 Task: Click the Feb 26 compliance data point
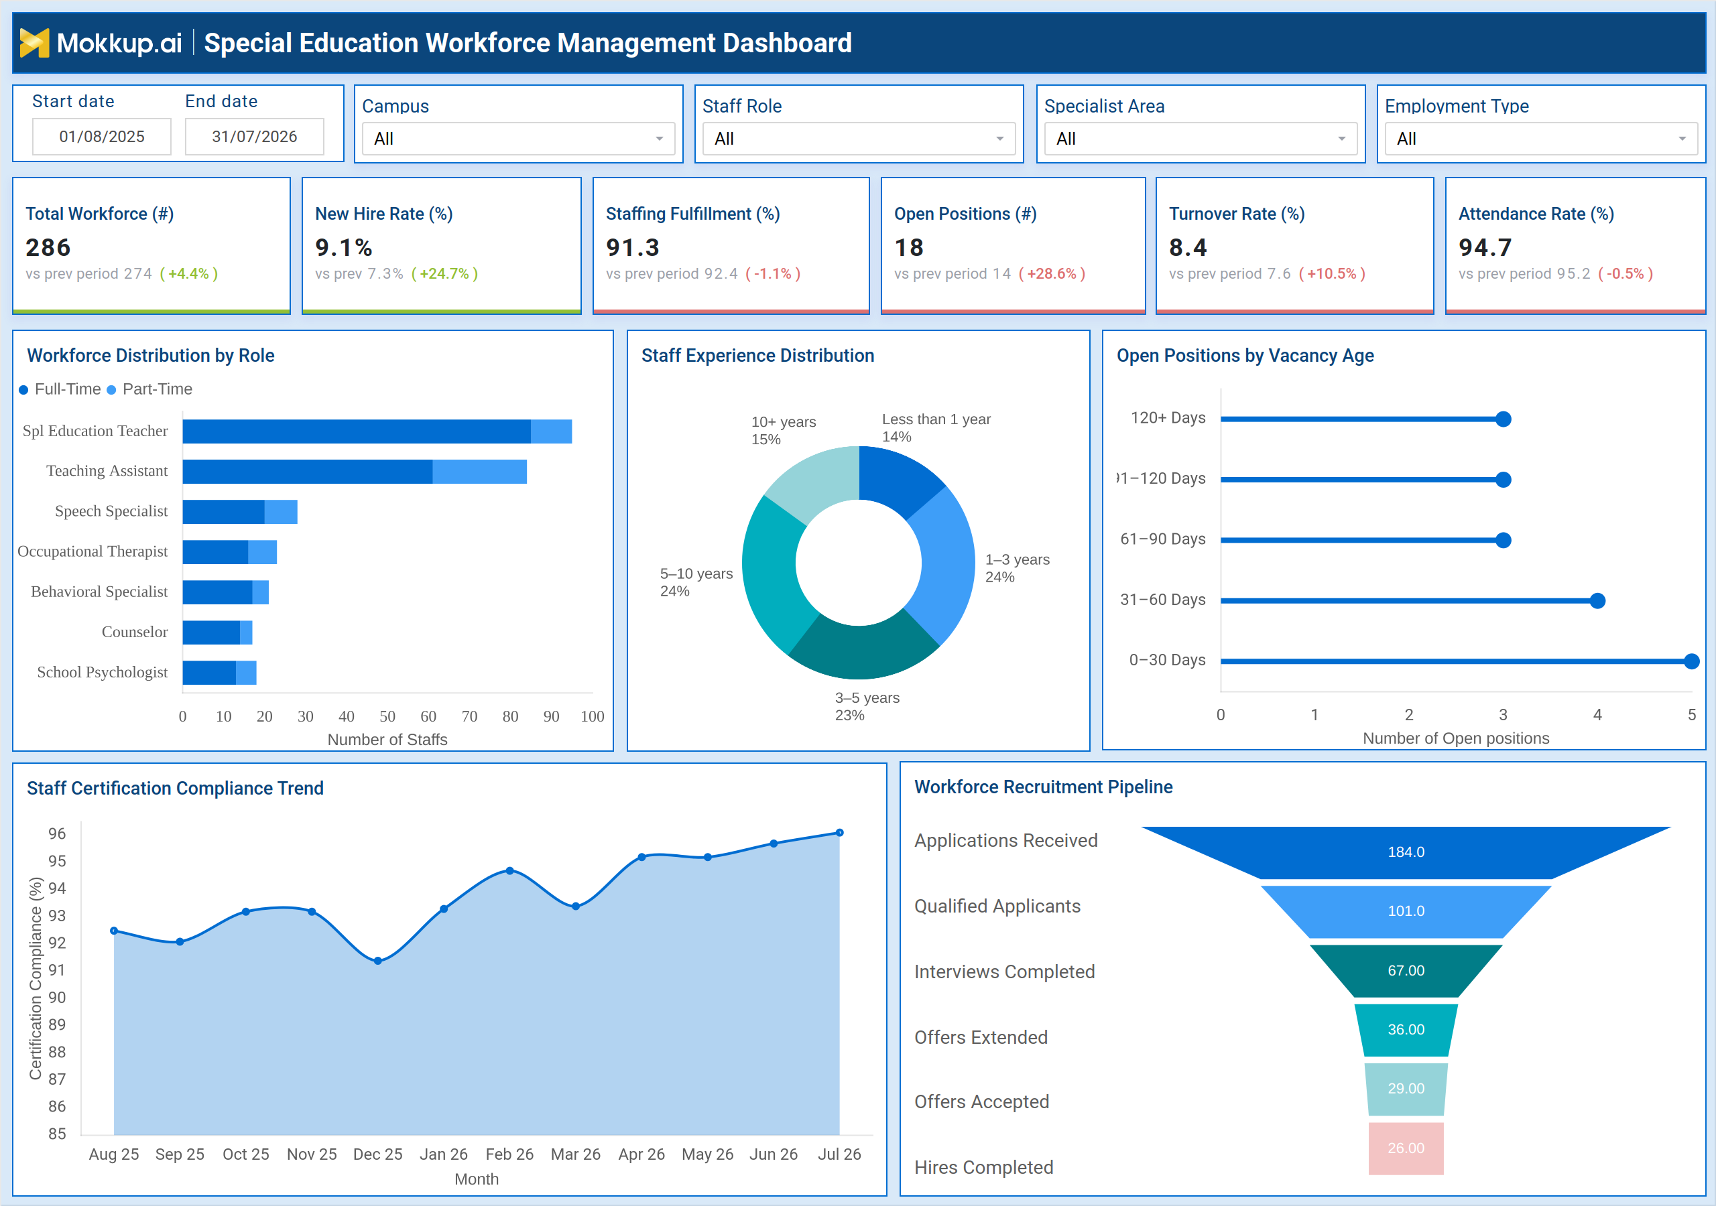[509, 870]
